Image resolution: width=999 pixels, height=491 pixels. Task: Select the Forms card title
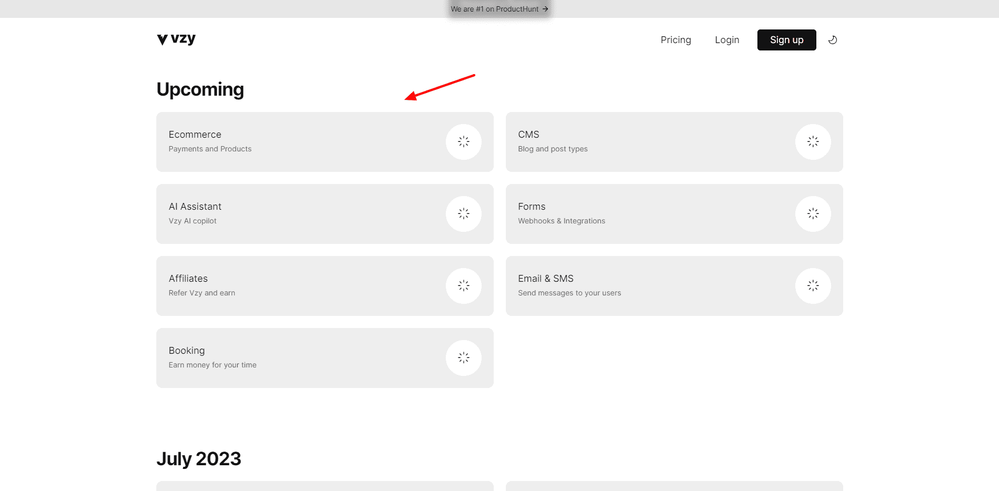532,207
